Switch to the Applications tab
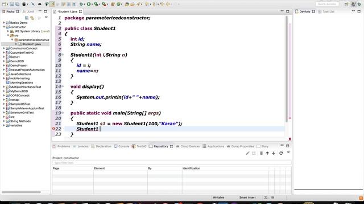 coord(213,146)
